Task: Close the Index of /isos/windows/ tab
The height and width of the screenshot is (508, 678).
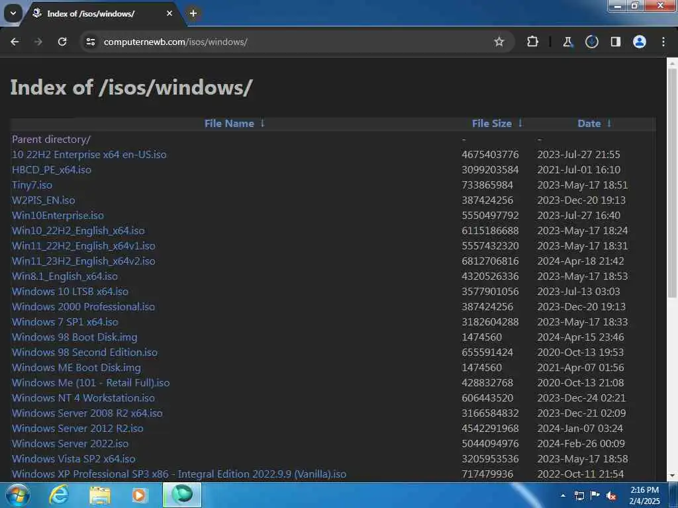Action: tap(169, 13)
